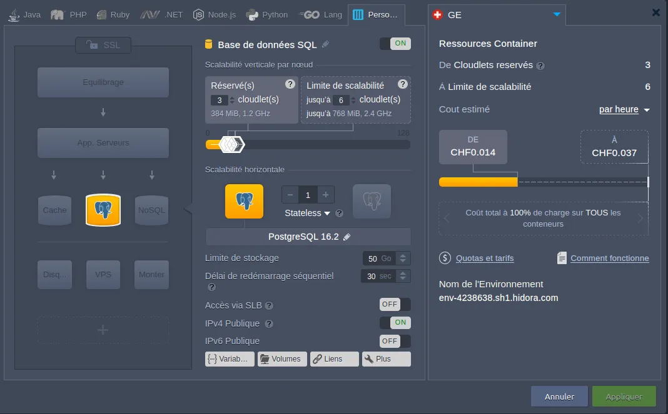The height and width of the screenshot is (414, 668).
Task: Click help icon beside Accès via SLB
Action: coord(269,306)
